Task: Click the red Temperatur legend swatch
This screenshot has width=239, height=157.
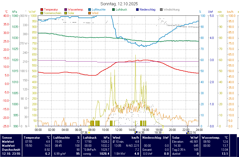Action: pos(42,10)
